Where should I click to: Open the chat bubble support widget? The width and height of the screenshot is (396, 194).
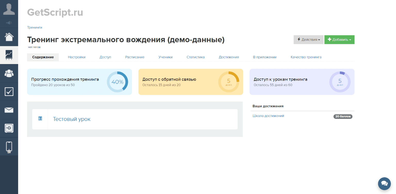tap(384, 183)
